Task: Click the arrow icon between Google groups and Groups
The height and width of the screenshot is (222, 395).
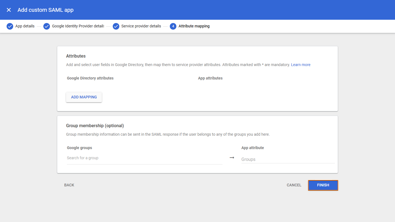Action: point(232,158)
